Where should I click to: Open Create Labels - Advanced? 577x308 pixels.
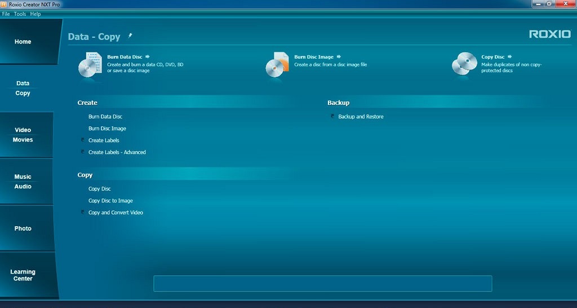click(x=117, y=152)
